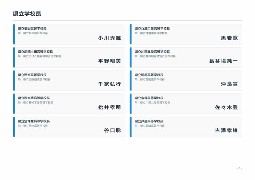Image resolution: width=255 pixels, height=180 pixels.
Task: Click the name 平野明美
Action: [x=109, y=61]
